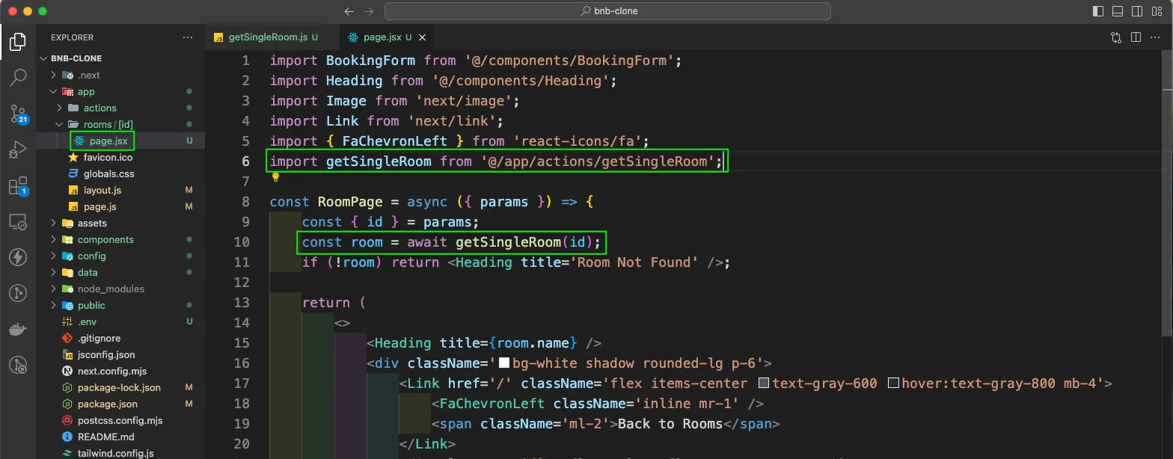The width and height of the screenshot is (1173, 459).
Task: Click the React icon of page.jsx tab
Action: point(353,37)
